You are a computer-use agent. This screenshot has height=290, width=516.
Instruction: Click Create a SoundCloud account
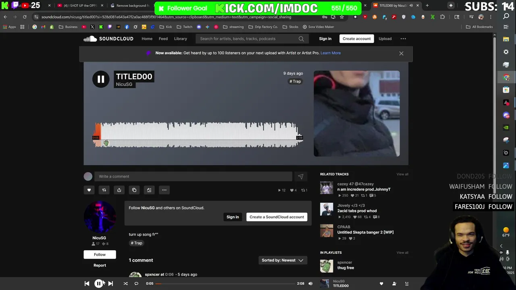[x=277, y=217]
